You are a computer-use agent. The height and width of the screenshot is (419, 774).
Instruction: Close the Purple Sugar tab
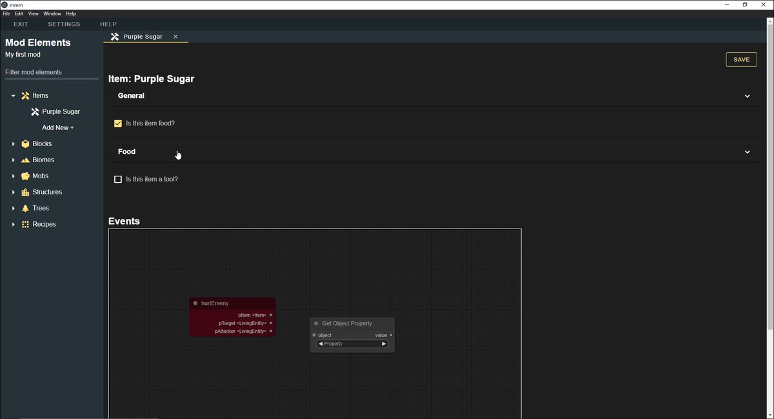175,37
